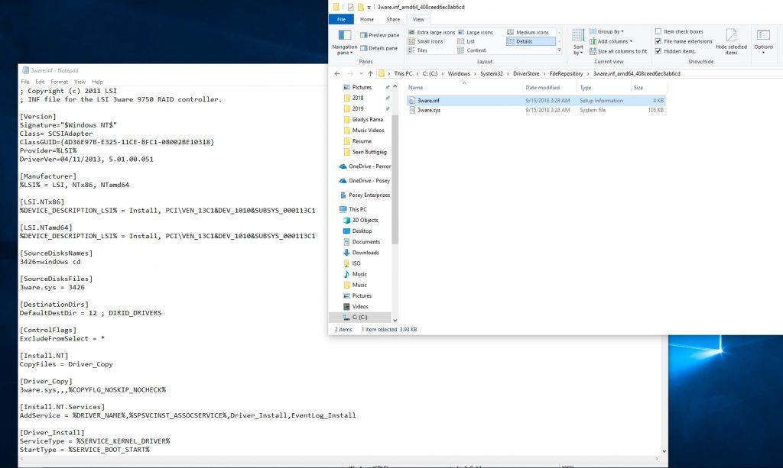The width and height of the screenshot is (783, 468).
Task: Jump to This PC in address bar
Action: pyautogui.click(x=403, y=74)
